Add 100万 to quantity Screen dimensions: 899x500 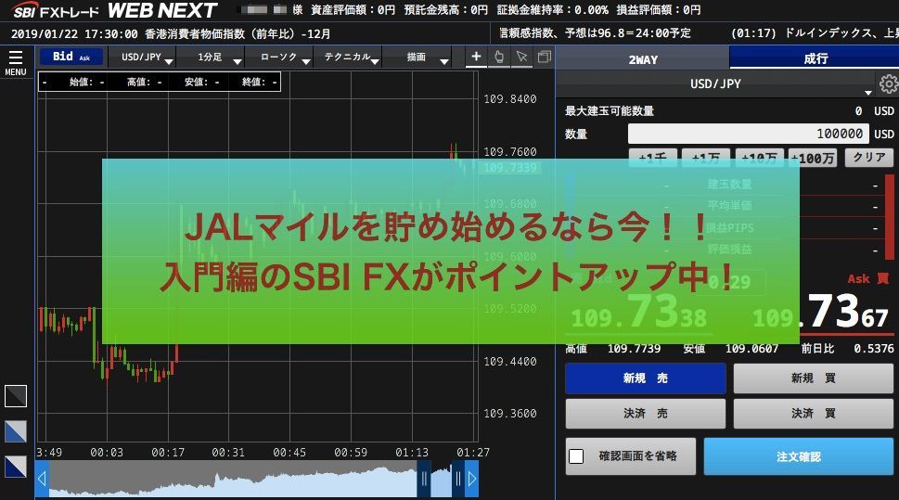[813, 157]
